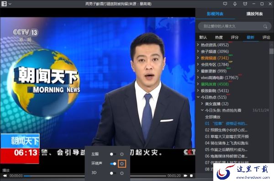Screen dimensions: 274x181
Task: Open the 3D settings gear
Action: click(122, 173)
